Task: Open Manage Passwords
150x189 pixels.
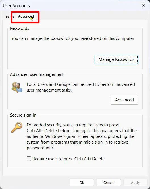Action: coord(116,59)
